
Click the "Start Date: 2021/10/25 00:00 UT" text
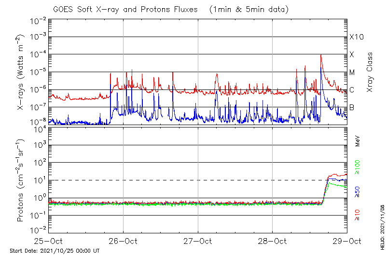[x=55, y=251]
